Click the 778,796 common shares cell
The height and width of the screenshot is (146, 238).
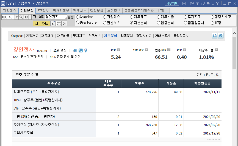click(140, 92)
